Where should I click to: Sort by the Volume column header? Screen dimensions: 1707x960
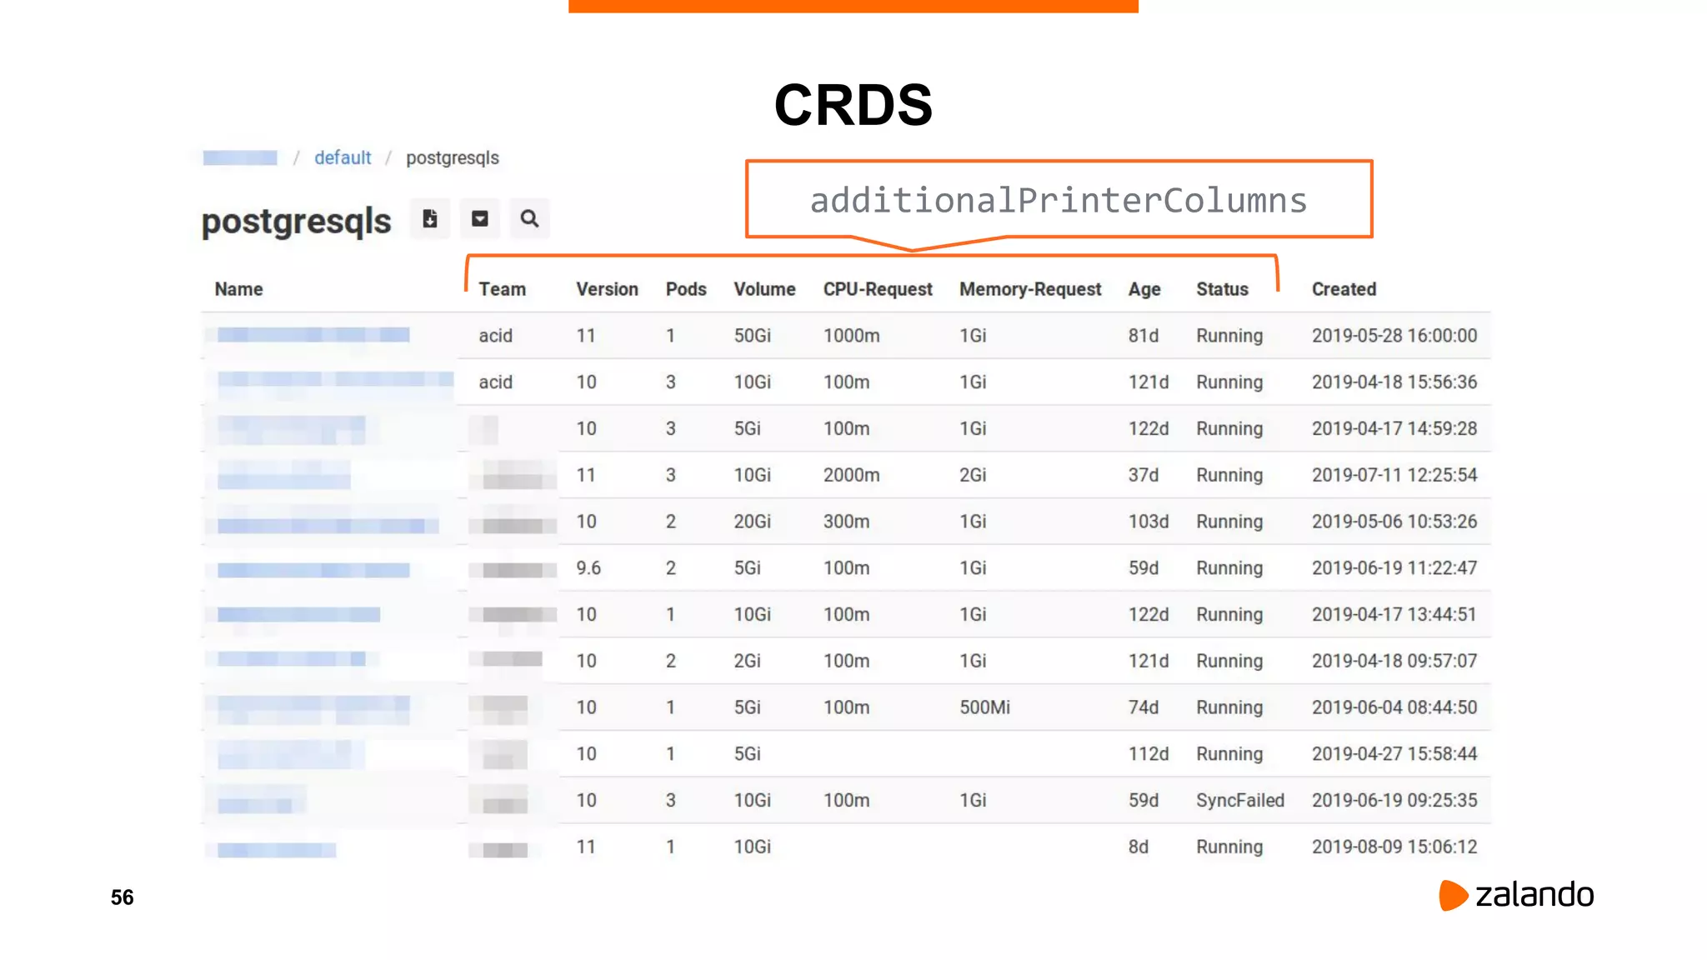764,289
